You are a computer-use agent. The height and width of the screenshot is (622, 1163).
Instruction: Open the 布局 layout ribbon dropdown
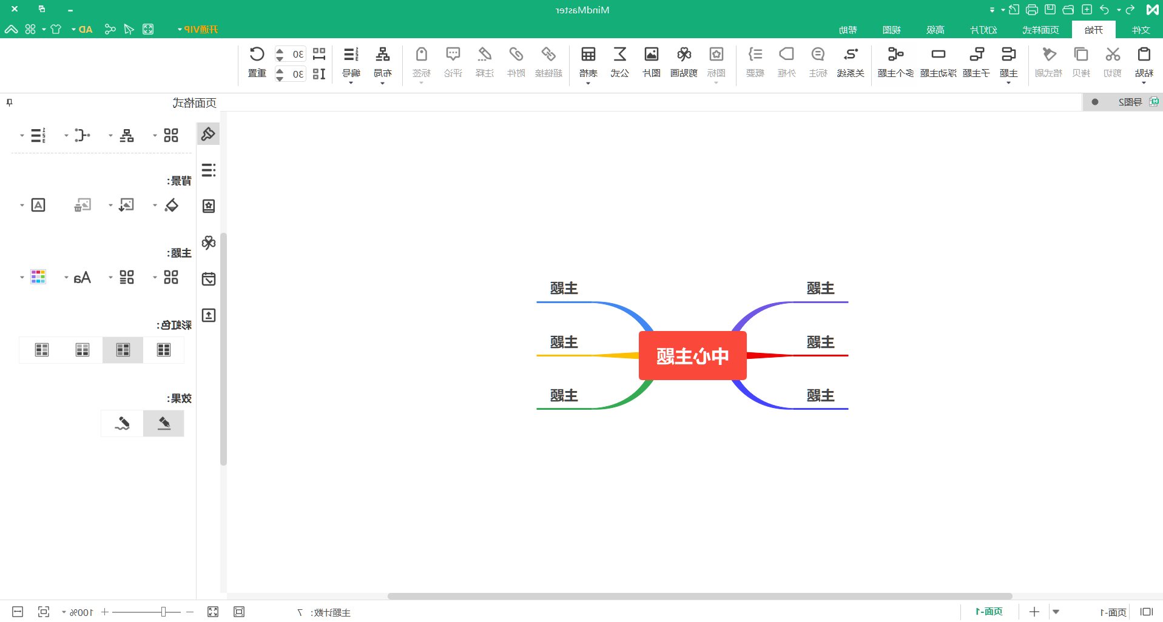coord(382,82)
